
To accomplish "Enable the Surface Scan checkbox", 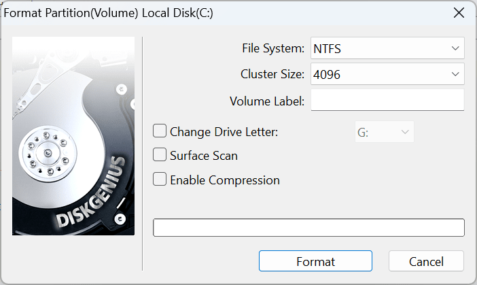I will (x=160, y=156).
